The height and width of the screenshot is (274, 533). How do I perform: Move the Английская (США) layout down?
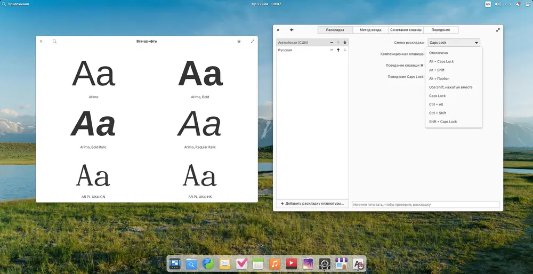(345, 42)
